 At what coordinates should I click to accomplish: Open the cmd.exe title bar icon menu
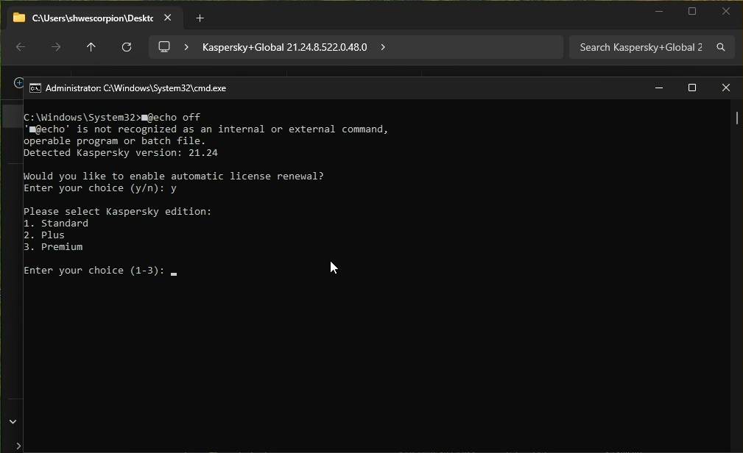click(35, 88)
